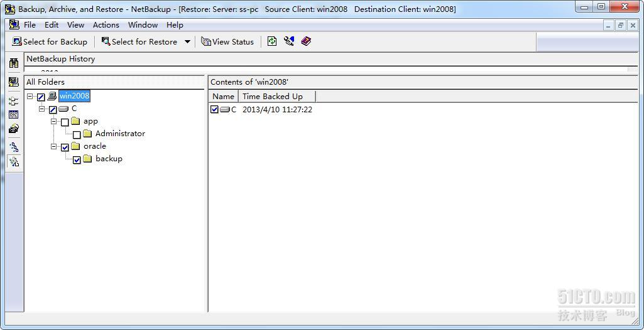Click the C drive icon in All Folders tree

pos(63,109)
